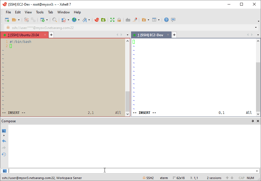Close the Ubuntu 20.04 tab
Image resolution: width=261 pixels, height=181 pixels.
[x=45, y=35]
